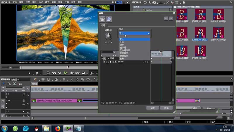The width and height of the screenshot is (234, 132).
Task: Open the 预设 preset dropdown
Action: (x=134, y=33)
